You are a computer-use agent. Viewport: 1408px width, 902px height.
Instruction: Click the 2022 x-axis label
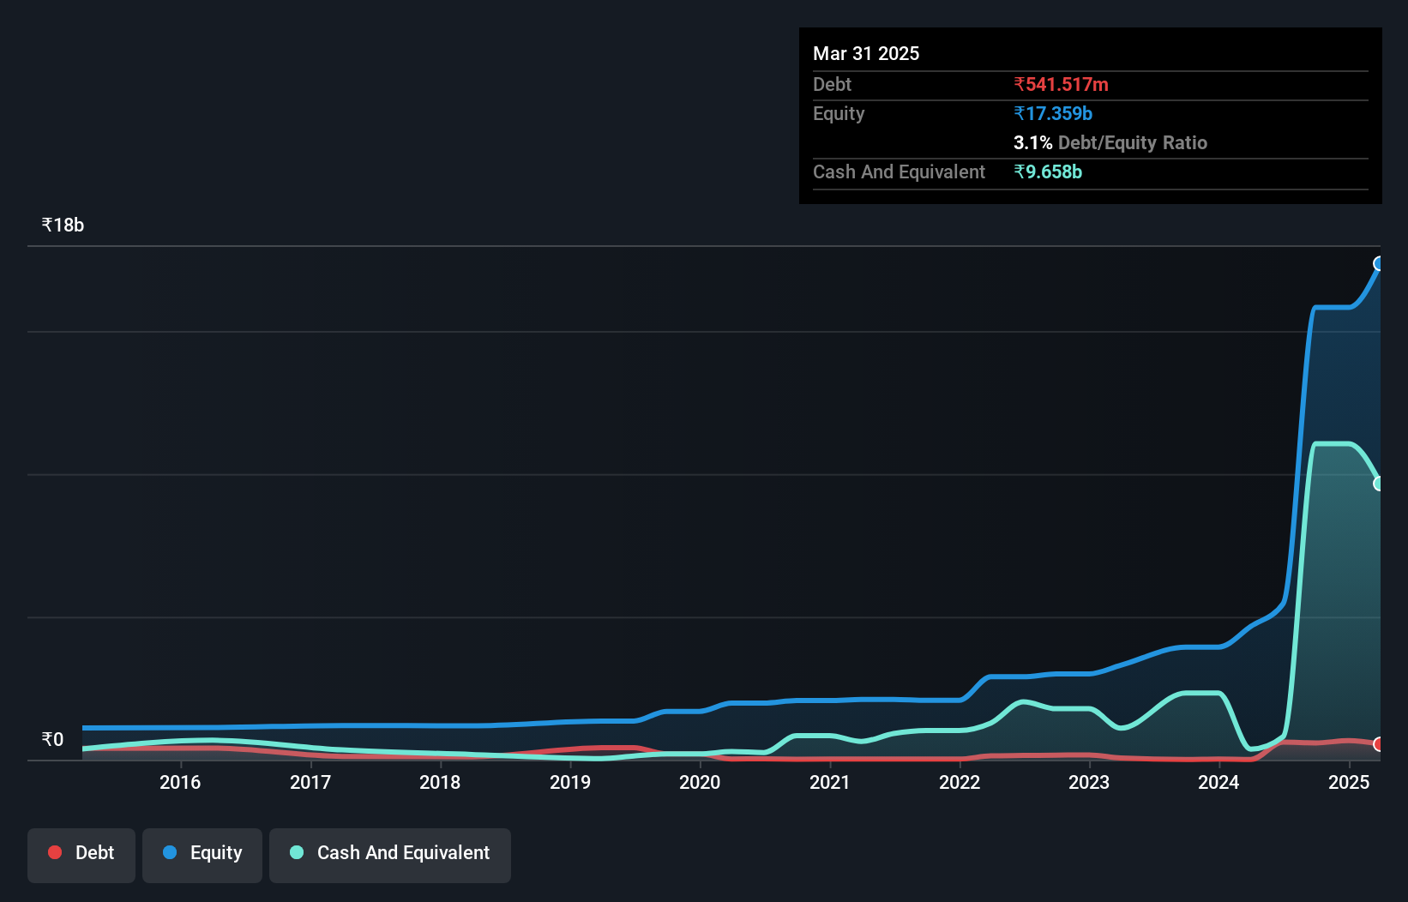960,782
